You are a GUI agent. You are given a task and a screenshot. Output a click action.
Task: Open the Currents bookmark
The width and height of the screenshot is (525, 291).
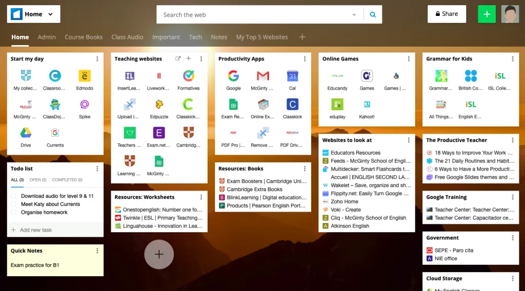pyautogui.click(x=55, y=133)
